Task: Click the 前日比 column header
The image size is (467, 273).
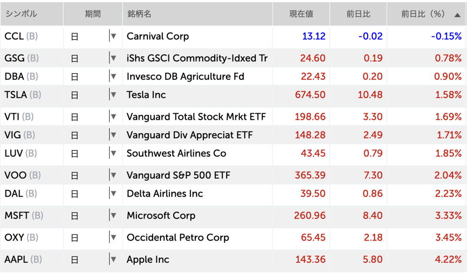Action: click(358, 14)
